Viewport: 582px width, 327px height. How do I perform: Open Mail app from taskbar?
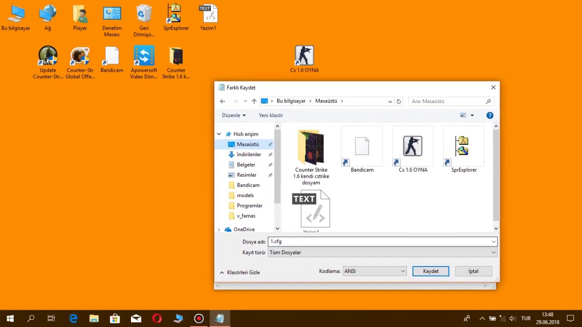[136, 319]
